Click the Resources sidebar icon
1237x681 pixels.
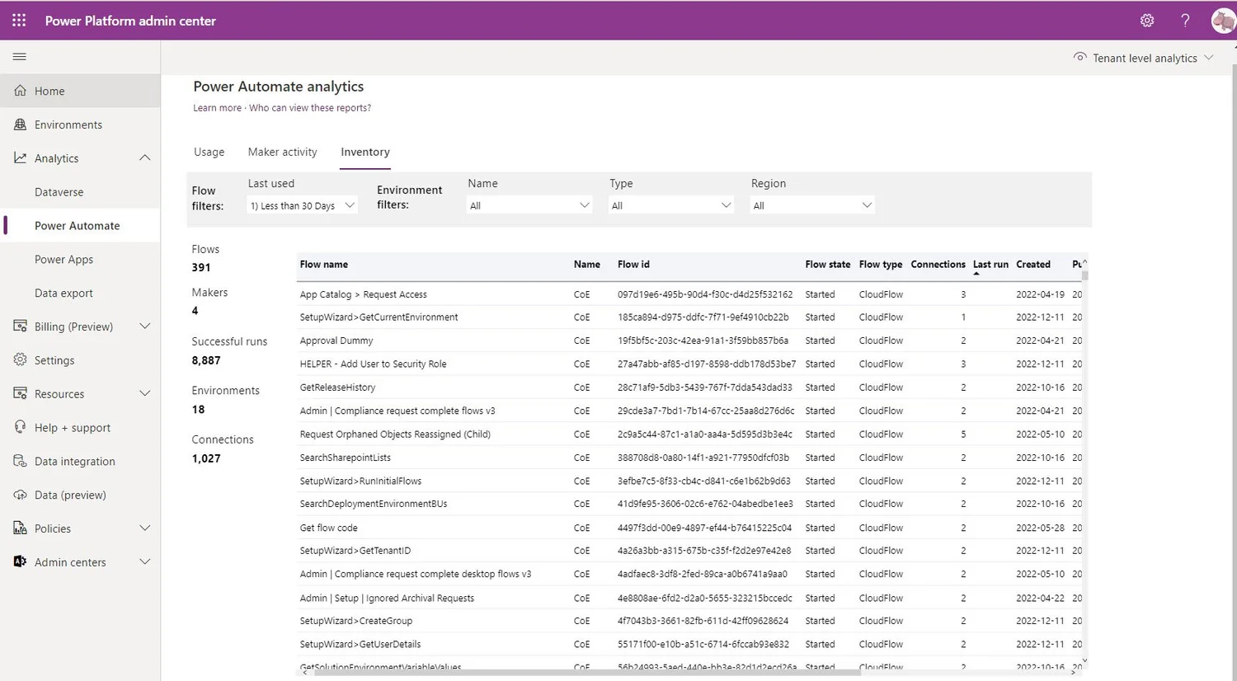point(20,394)
